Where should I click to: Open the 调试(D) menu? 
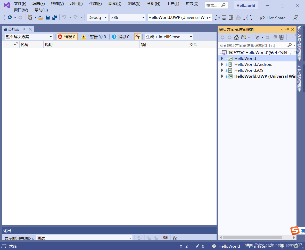pyautogui.click(x=115, y=4)
